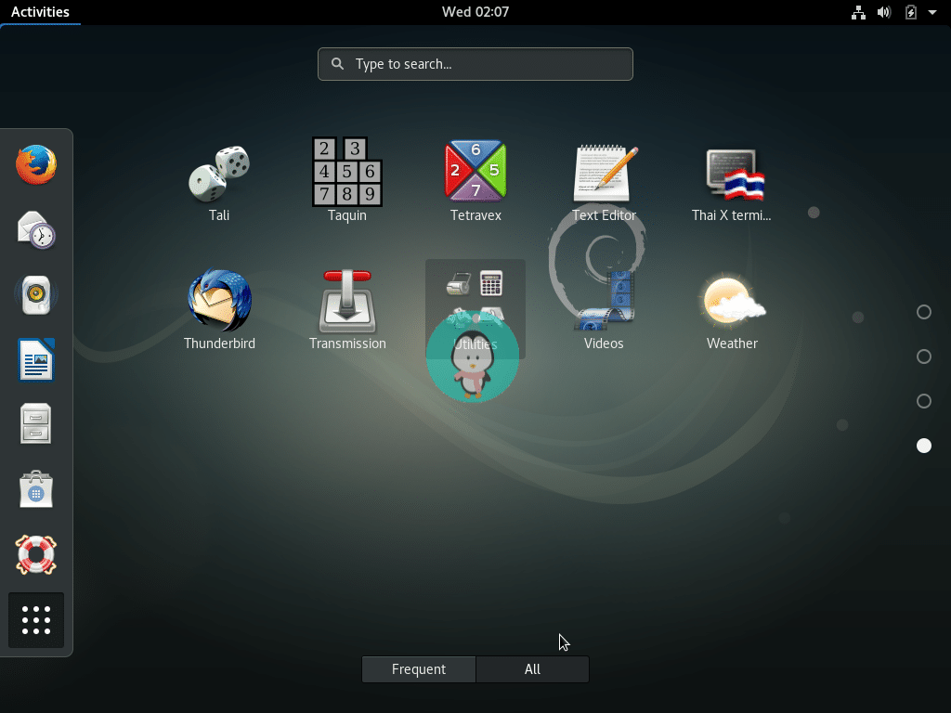951x713 pixels.
Task: Open the calendar by clicking the clock
Action: pyautogui.click(x=475, y=12)
